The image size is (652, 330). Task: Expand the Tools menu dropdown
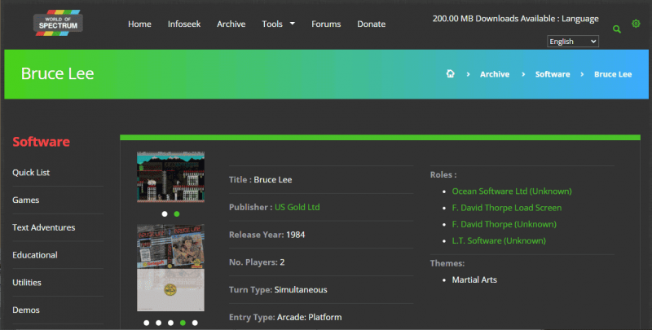click(x=278, y=24)
